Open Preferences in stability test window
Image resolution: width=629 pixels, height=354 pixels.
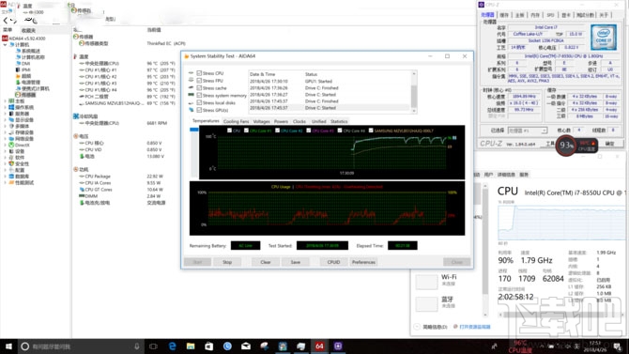tap(363, 262)
